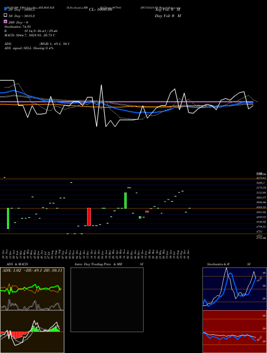The width and height of the screenshot is (267, 353).
Task: Click the 'Day Vol: 0 M' label
Action: click(168, 16)
